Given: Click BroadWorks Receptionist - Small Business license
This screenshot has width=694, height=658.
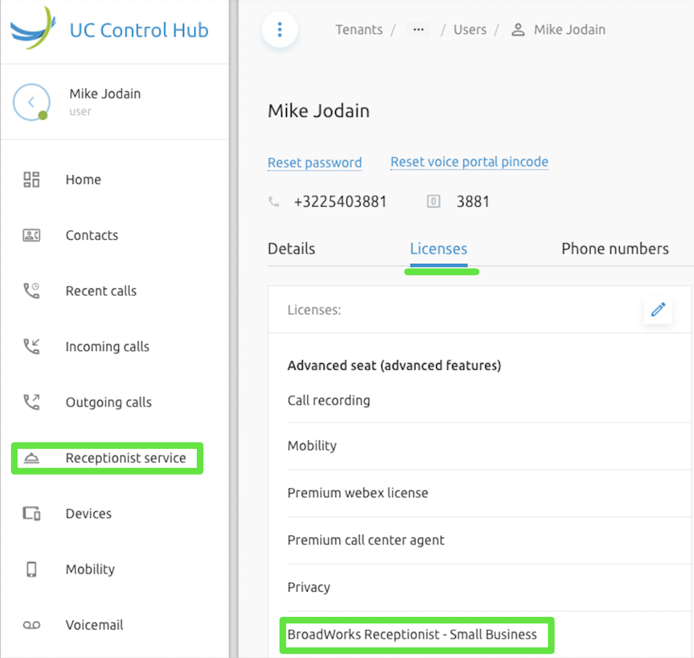Looking at the screenshot, I should click(x=412, y=634).
